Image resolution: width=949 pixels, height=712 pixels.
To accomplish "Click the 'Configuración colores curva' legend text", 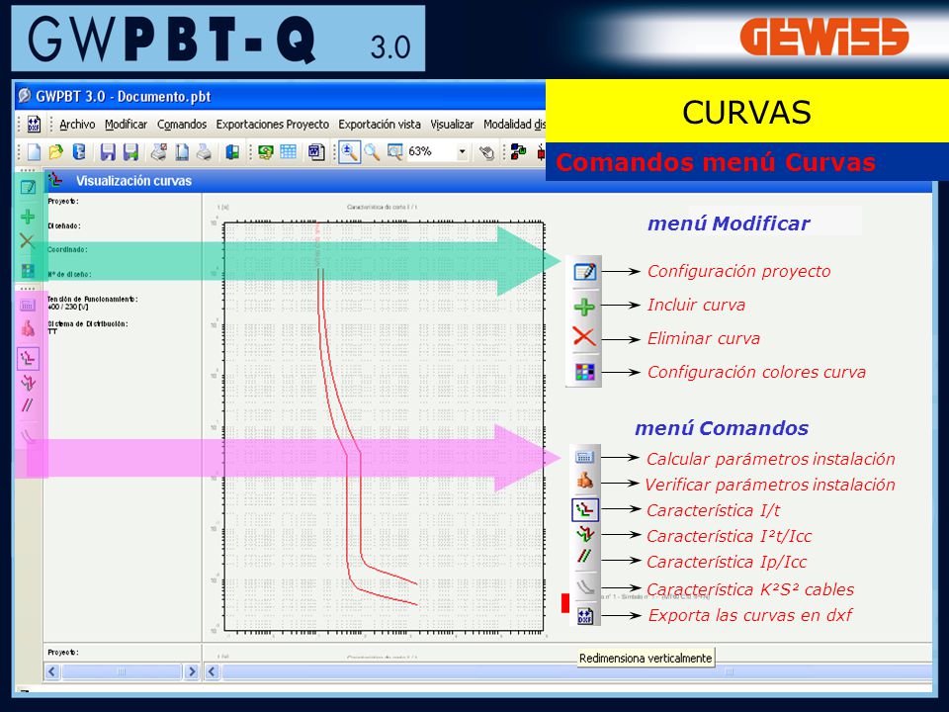I will pyautogui.click(x=756, y=372).
